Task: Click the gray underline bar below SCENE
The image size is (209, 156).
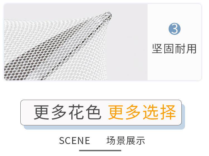Action: (100, 150)
